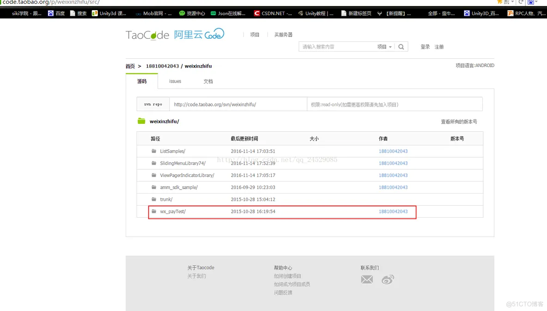Click the browser reload icon

click(x=521, y=2)
